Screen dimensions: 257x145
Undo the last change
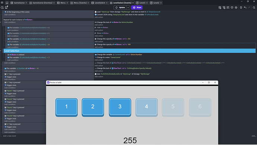(x=245, y=7)
